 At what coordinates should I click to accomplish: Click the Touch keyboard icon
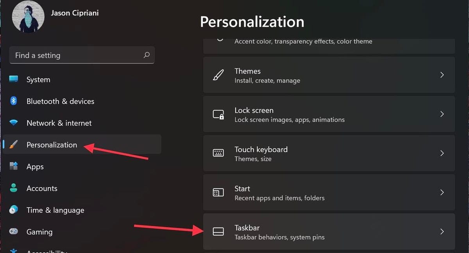218,153
